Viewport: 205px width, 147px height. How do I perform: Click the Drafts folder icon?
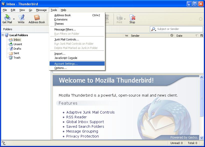[11, 49]
